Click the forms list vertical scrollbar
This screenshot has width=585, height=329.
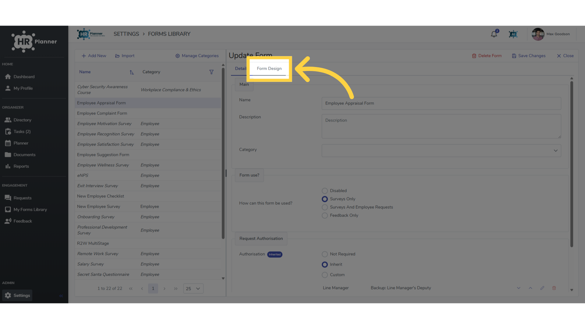223,153
